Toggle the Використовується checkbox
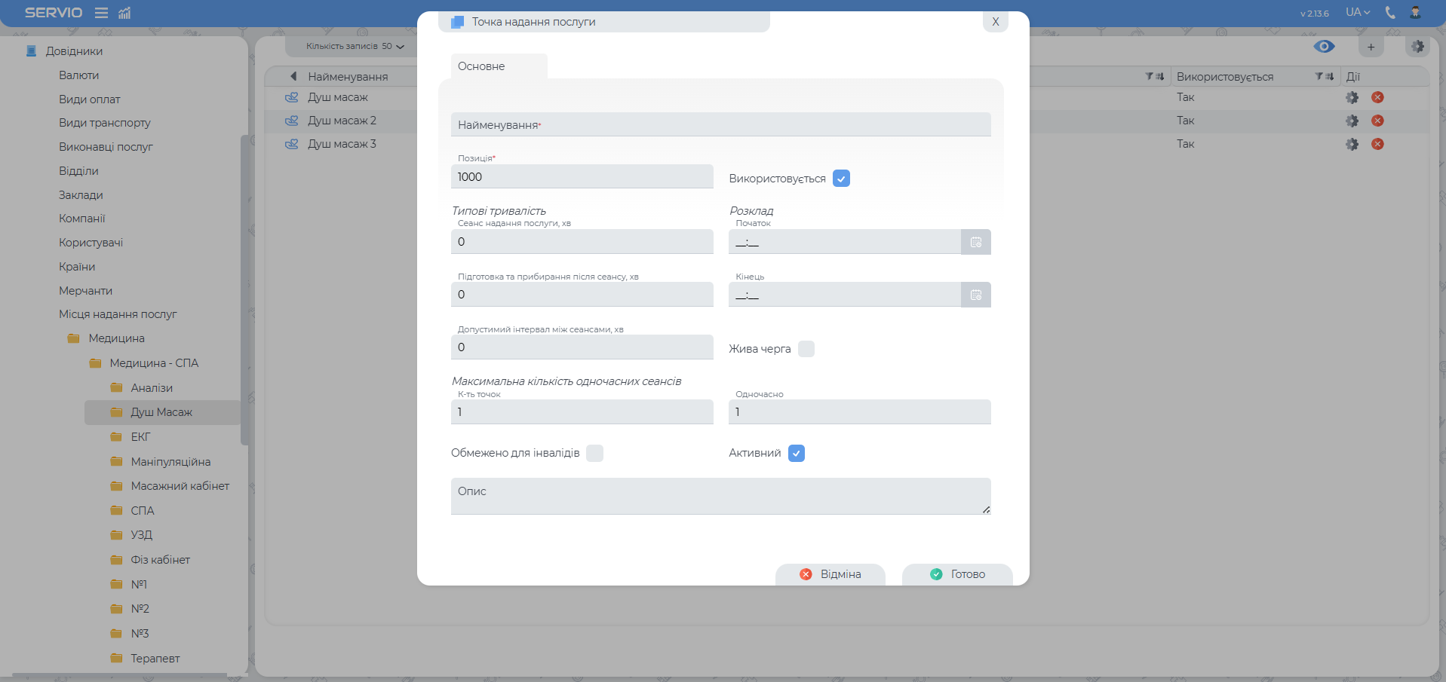This screenshot has height=682, width=1446. [841, 179]
